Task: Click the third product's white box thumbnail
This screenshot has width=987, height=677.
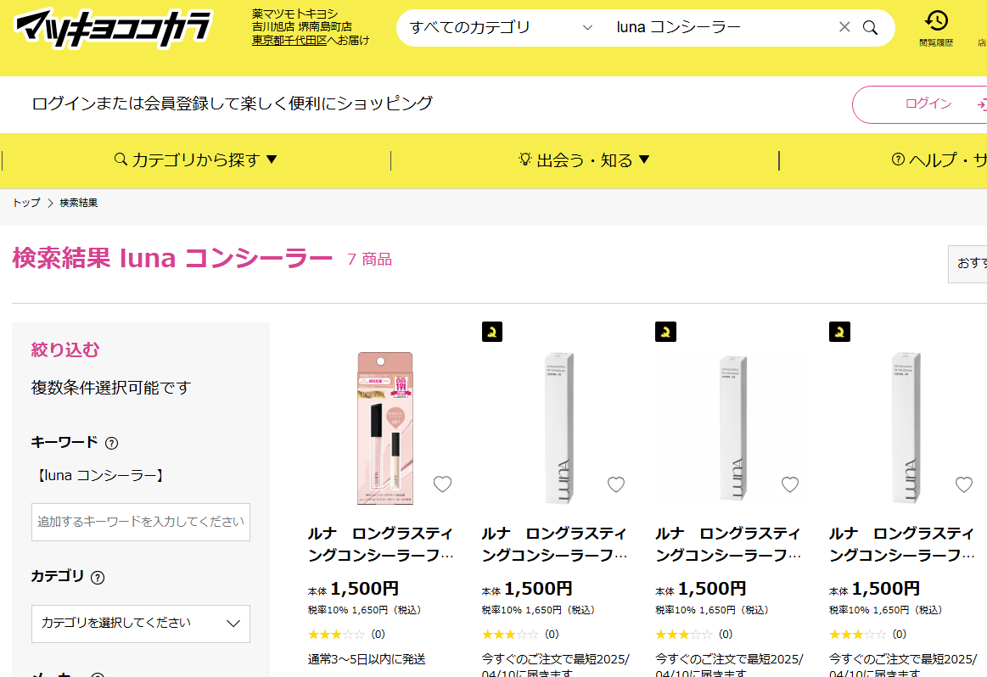Action: pyautogui.click(x=732, y=428)
